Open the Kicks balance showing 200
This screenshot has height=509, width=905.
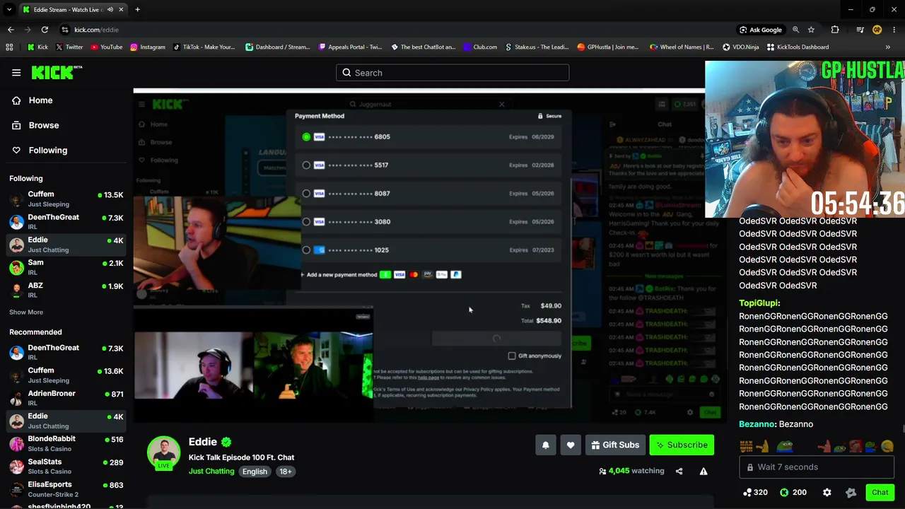tap(793, 492)
